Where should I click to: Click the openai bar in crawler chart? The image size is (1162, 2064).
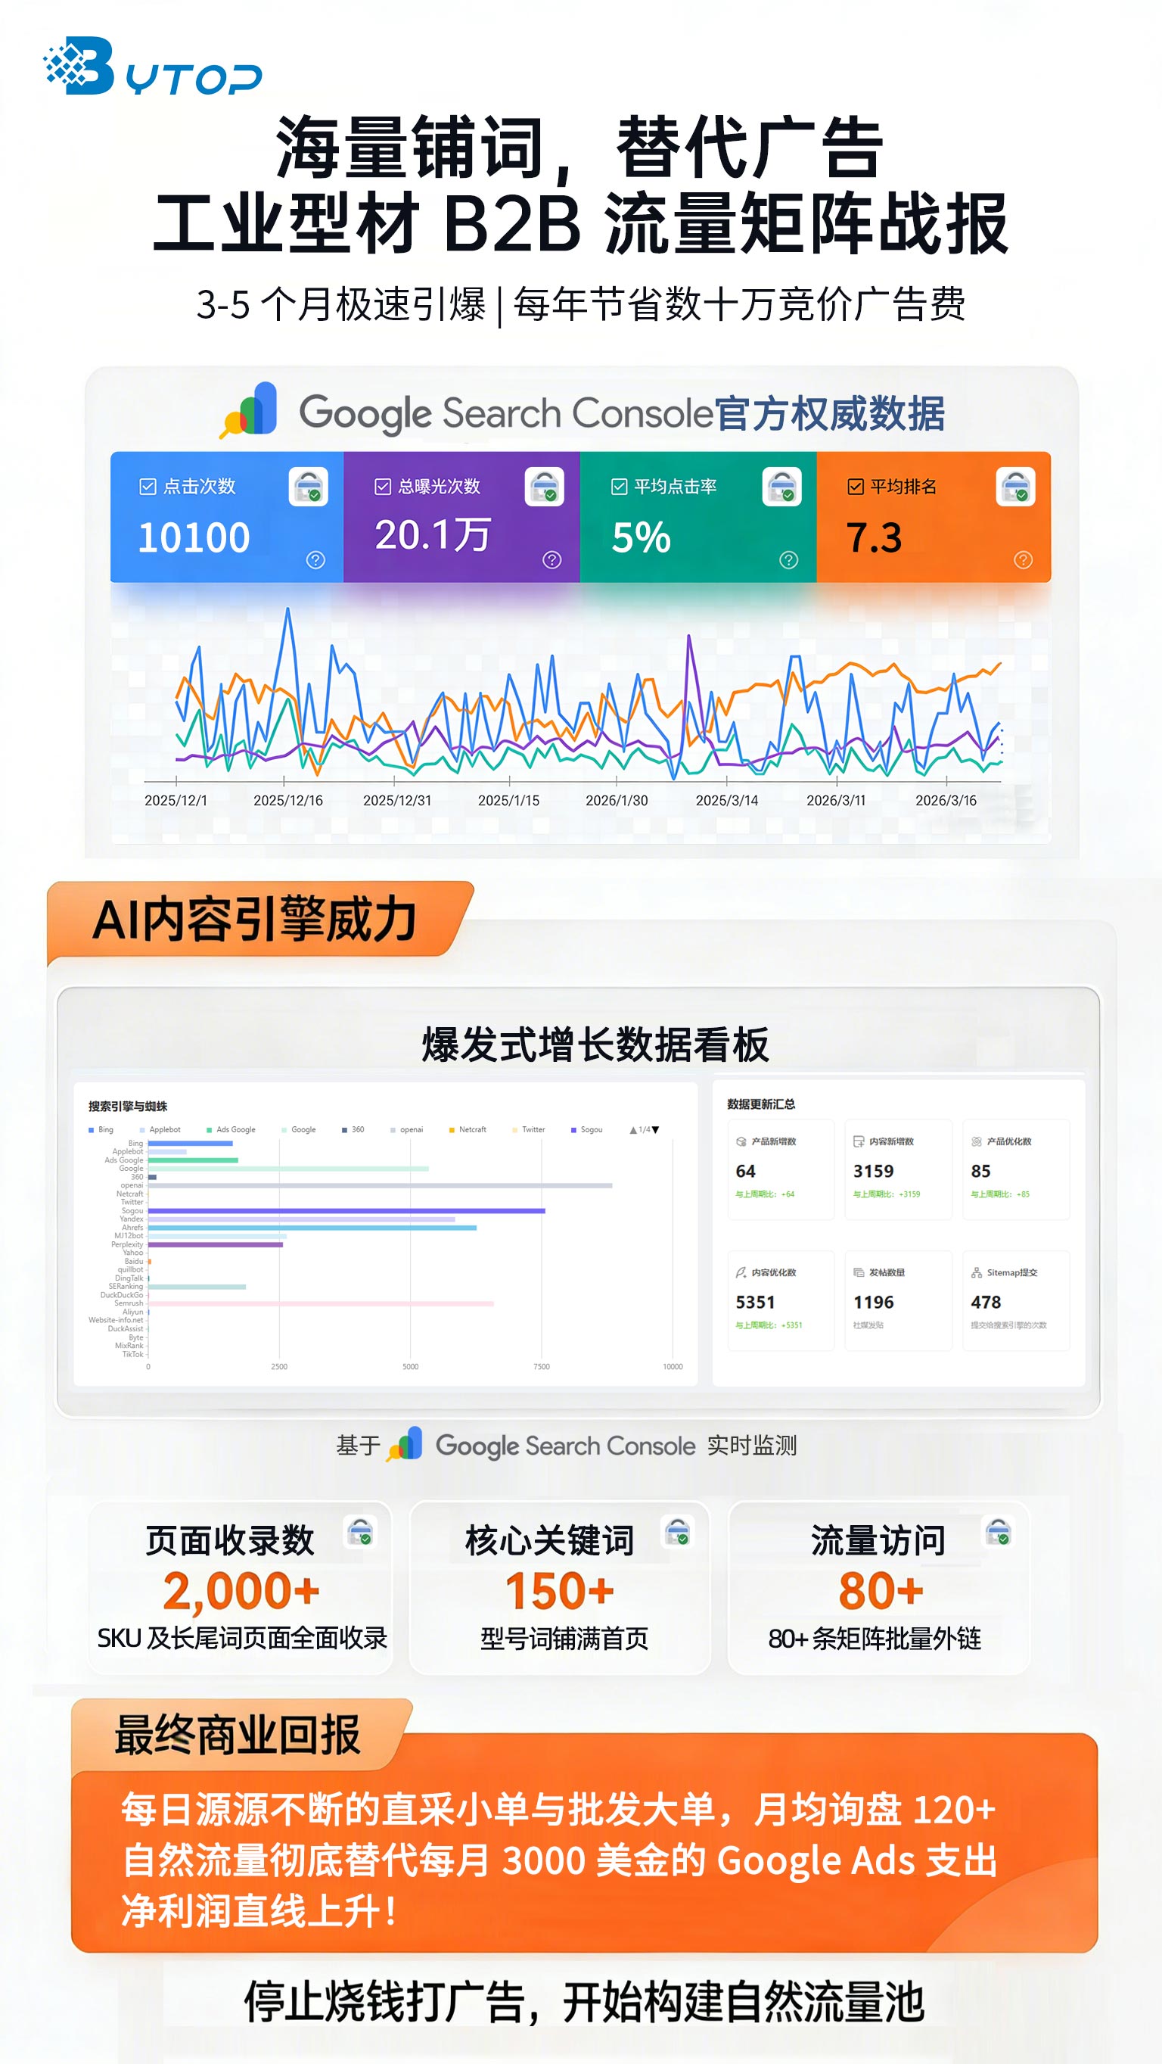point(381,1185)
